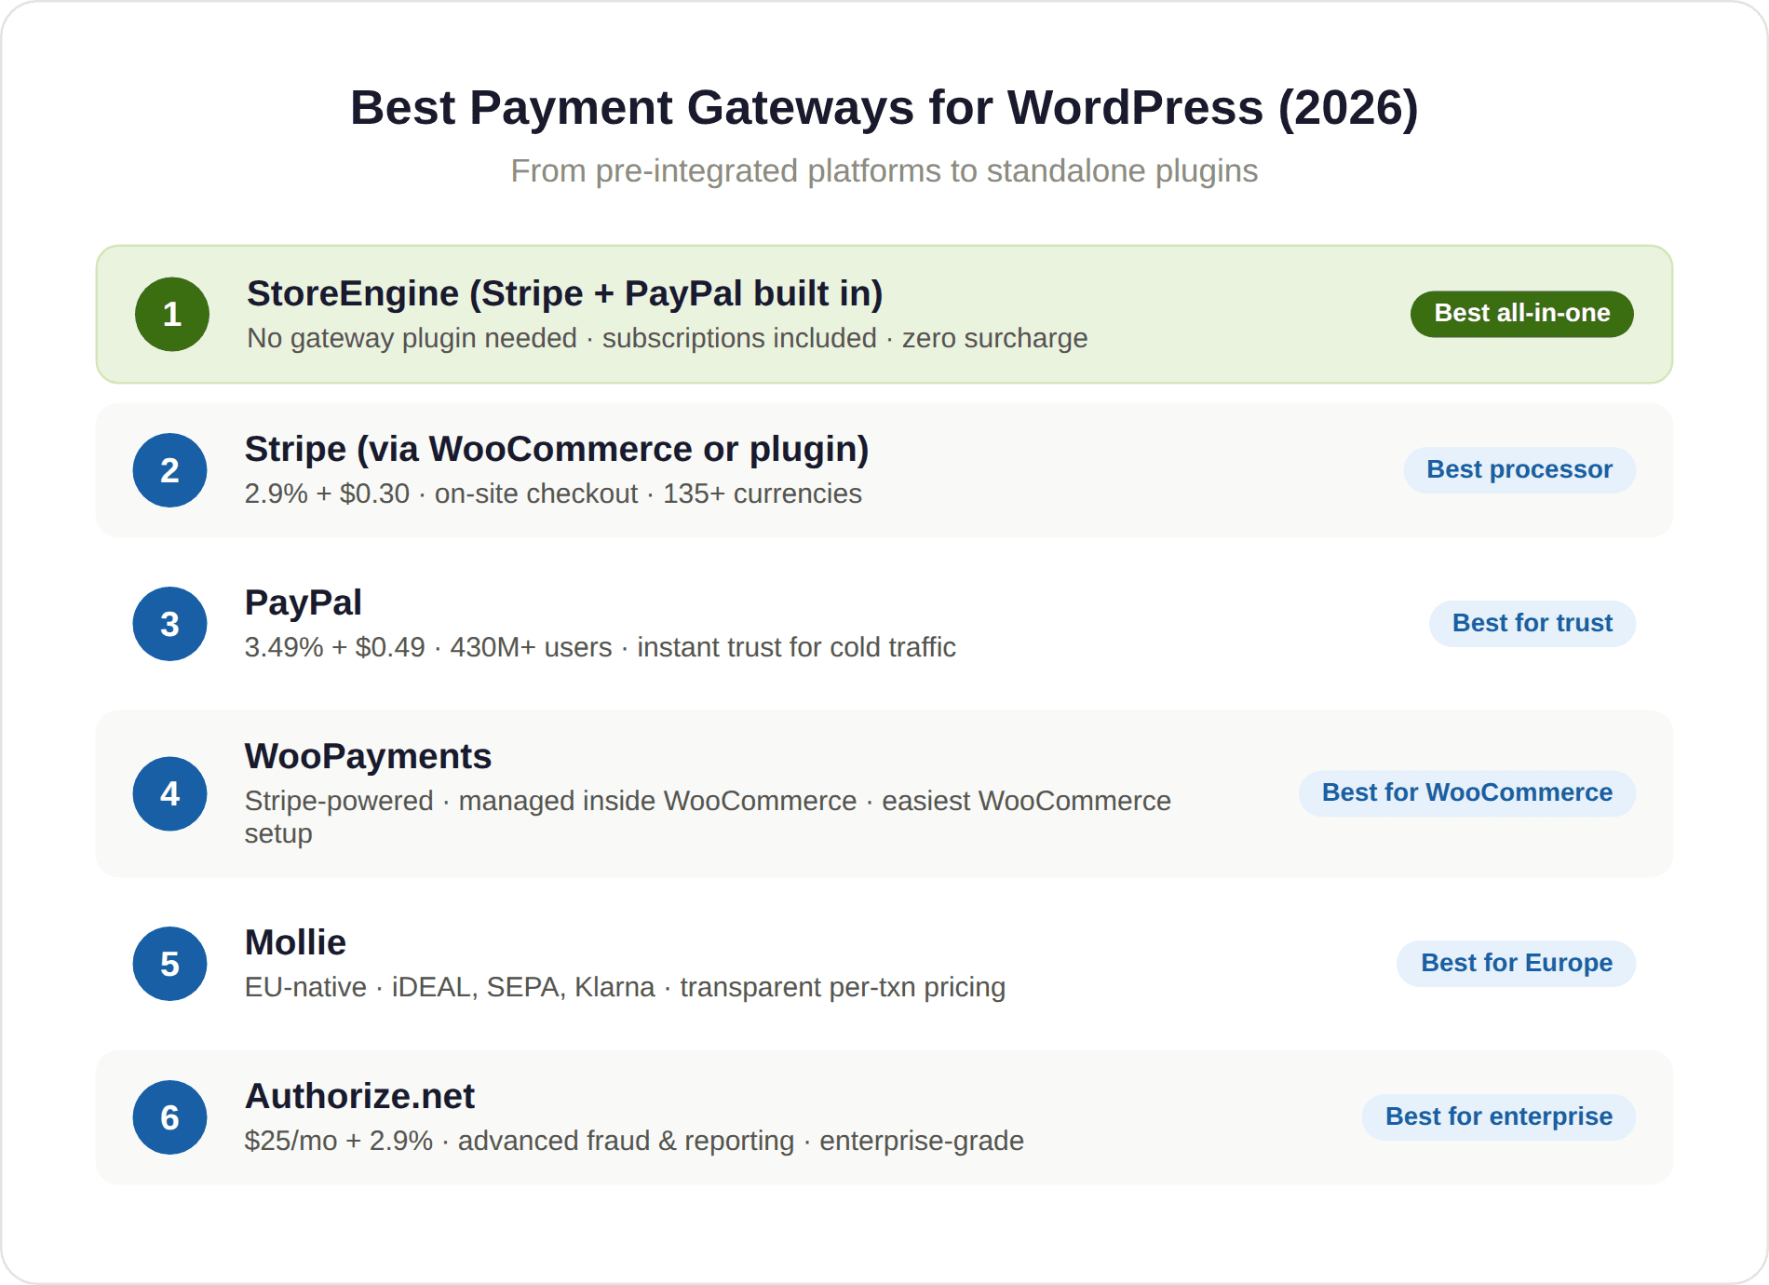
Task: Click '3.49% + $0.49 · 430M+ users' line
Action: (601, 647)
